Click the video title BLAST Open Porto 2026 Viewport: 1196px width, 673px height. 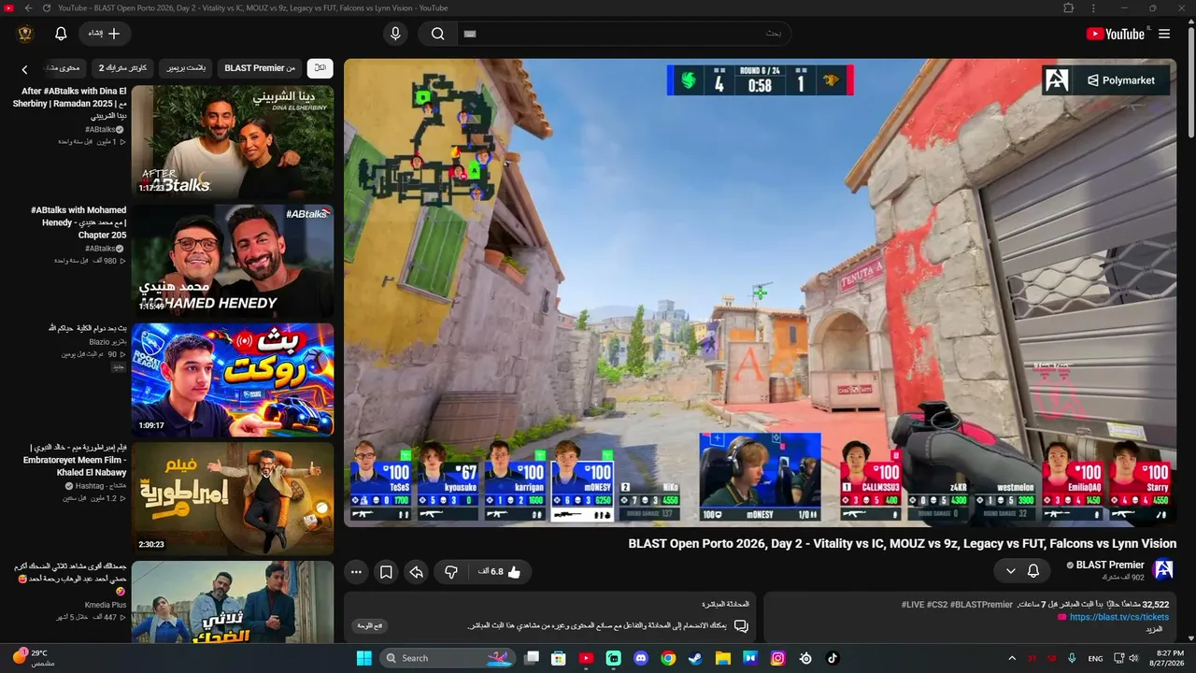tap(903, 543)
